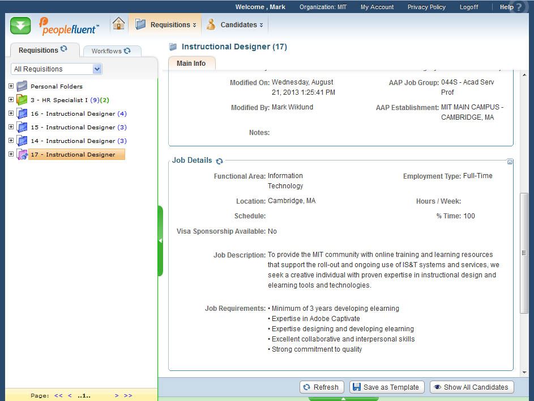Click the Workflows tab refresh icon
The image size is (534, 401).
click(127, 50)
